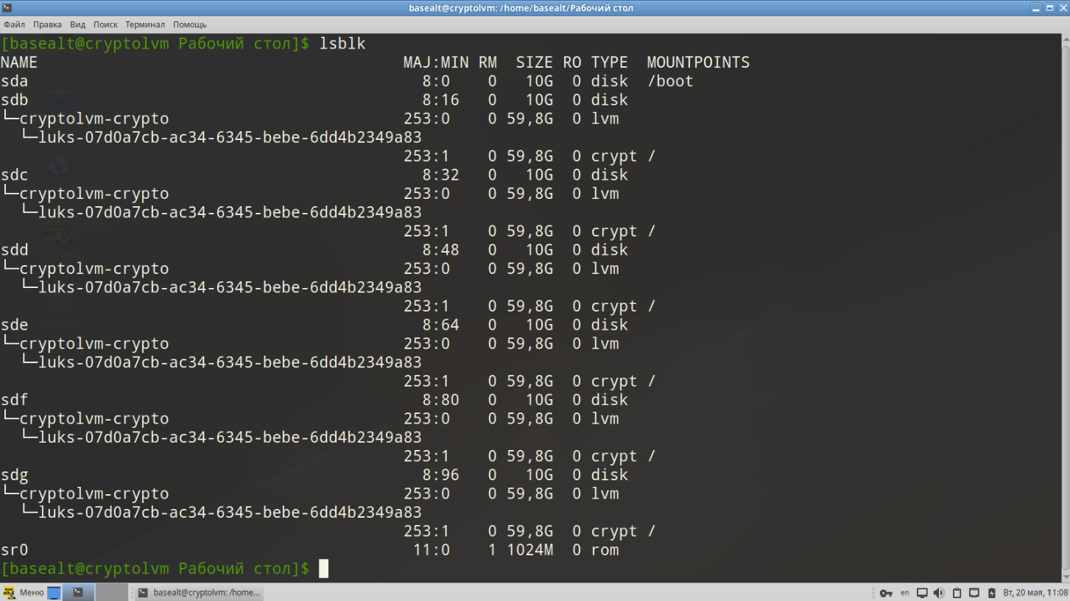This screenshot has height=601, width=1070.
Task: Click the 1024M size value
Action: (530, 550)
